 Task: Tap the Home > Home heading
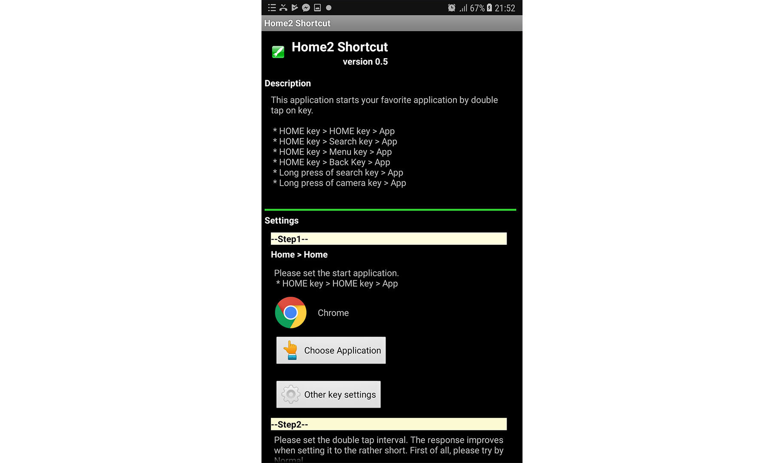(x=299, y=255)
